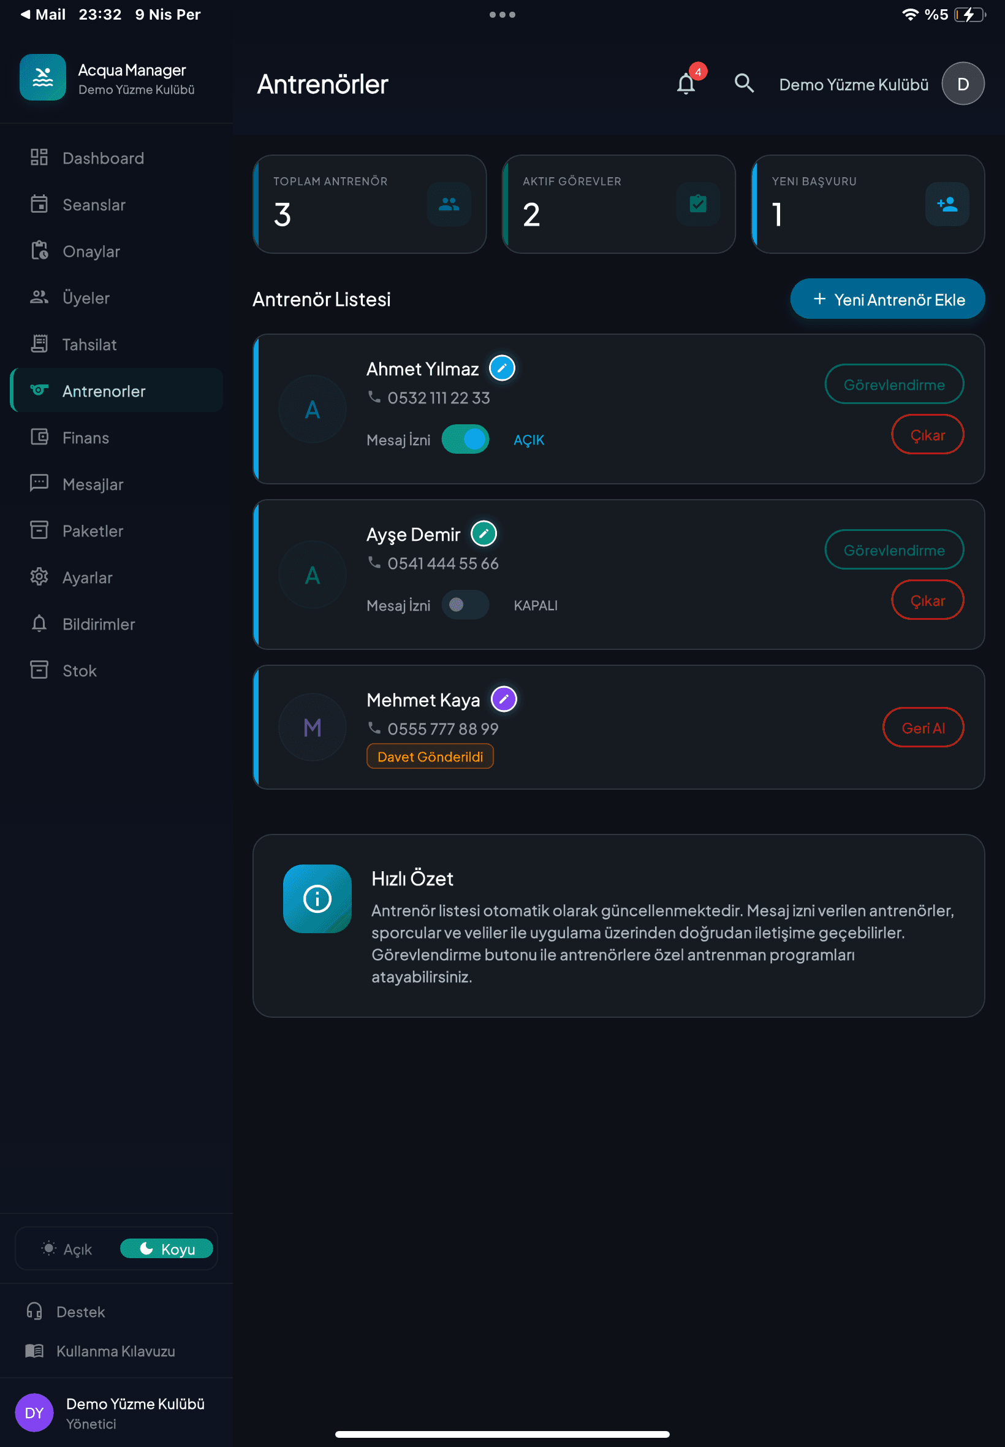Disable Ahmet Yılmaz's Mesaj İzni toggle
Viewport: 1005px width, 1447px height.
(465, 440)
